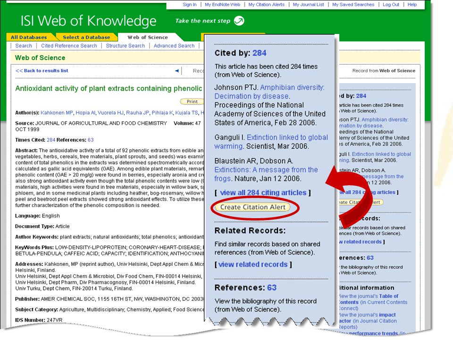Open author Rauha JP
The height and width of the screenshot is (340, 453).
pos(137,113)
